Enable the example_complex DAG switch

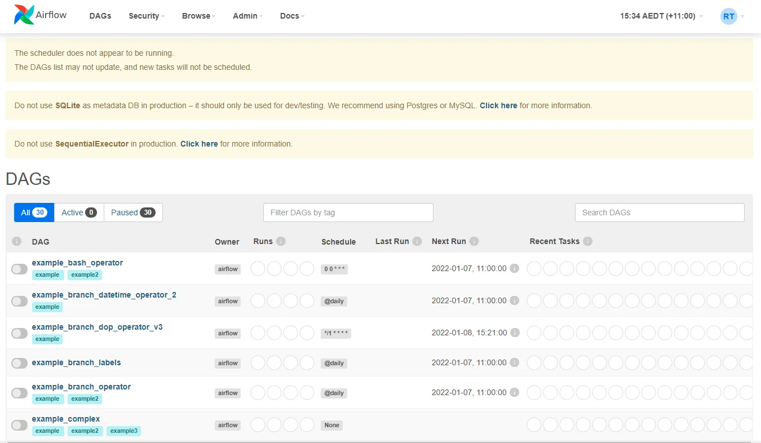point(20,425)
